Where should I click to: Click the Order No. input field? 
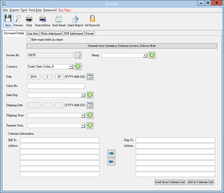click(x=56, y=86)
